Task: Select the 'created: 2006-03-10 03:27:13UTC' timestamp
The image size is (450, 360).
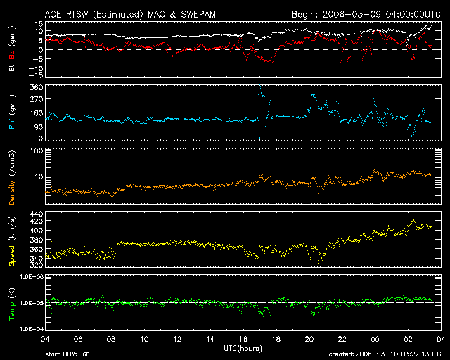Action: coord(385,354)
